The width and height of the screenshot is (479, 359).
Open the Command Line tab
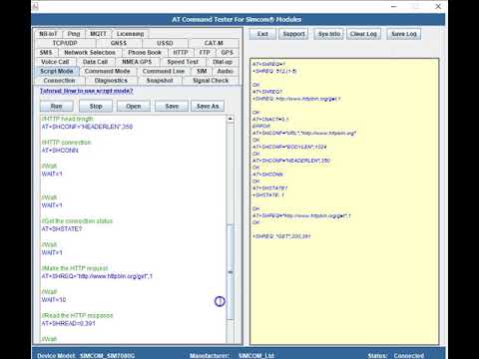click(x=164, y=71)
